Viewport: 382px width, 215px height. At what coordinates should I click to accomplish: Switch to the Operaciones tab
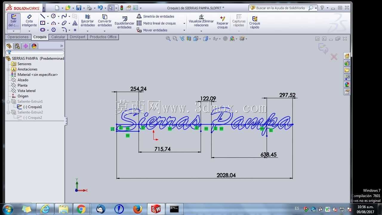[18, 37]
